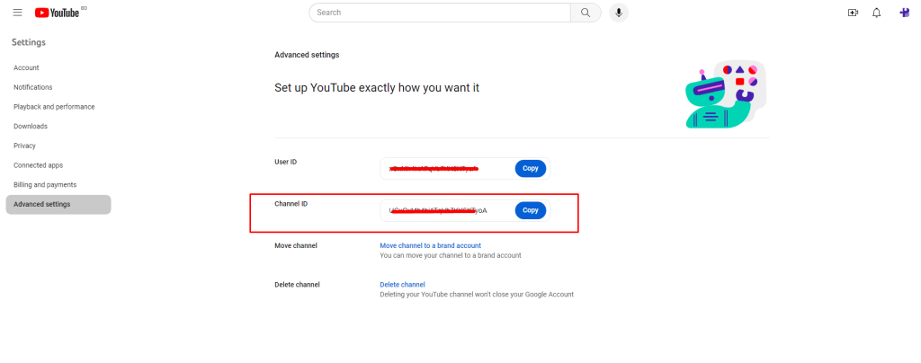This screenshot has height=363, width=921.
Task: Open the Create video icon
Action: pyautogui.click(x=853, y=13)
